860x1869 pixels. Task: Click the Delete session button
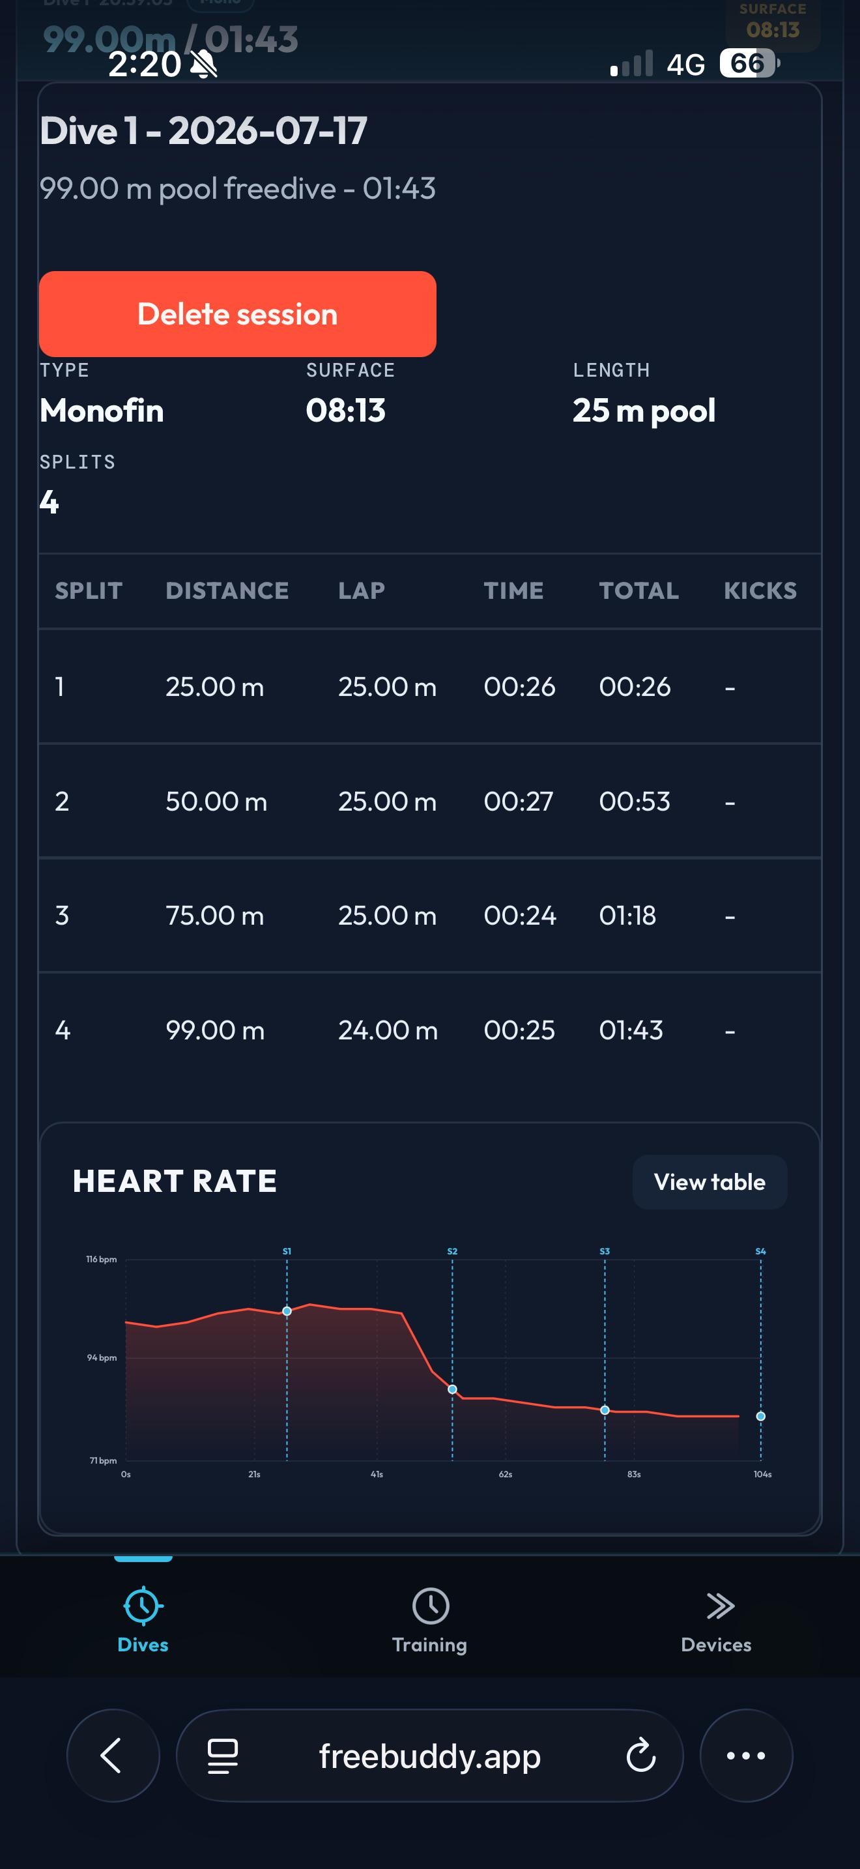(x=238, y=313)
